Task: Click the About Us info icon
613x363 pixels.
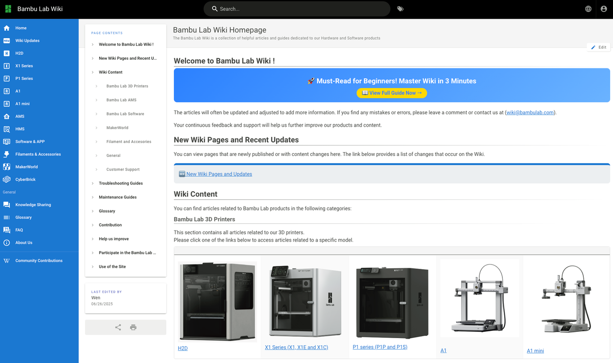Action: click(7, 242)
